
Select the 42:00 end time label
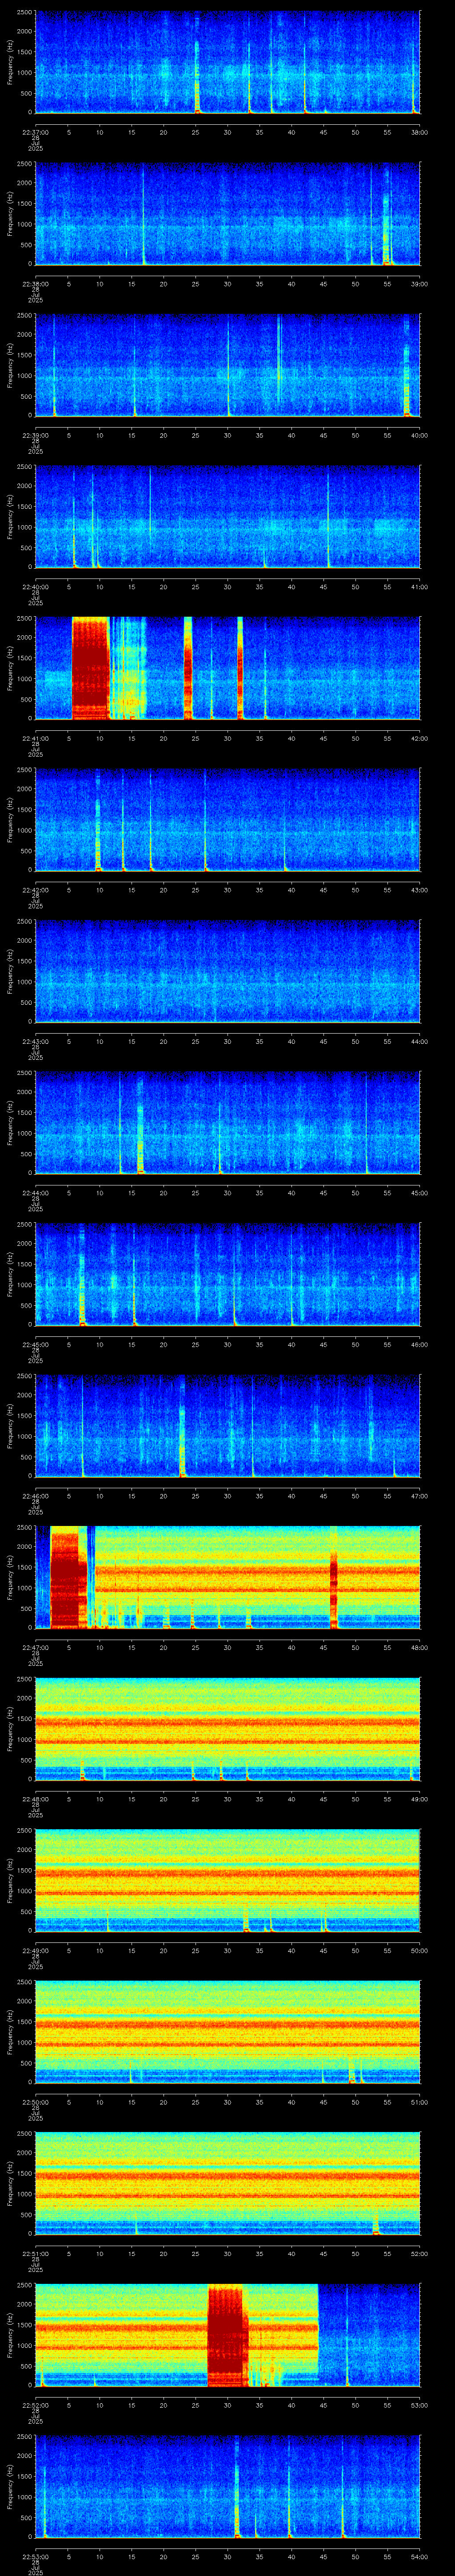point(419,738)
